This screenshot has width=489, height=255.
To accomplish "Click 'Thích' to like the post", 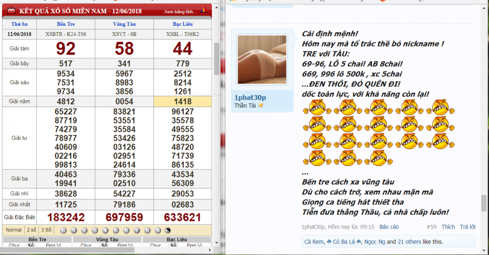I will pyautogui.click(x=448, y=226).
